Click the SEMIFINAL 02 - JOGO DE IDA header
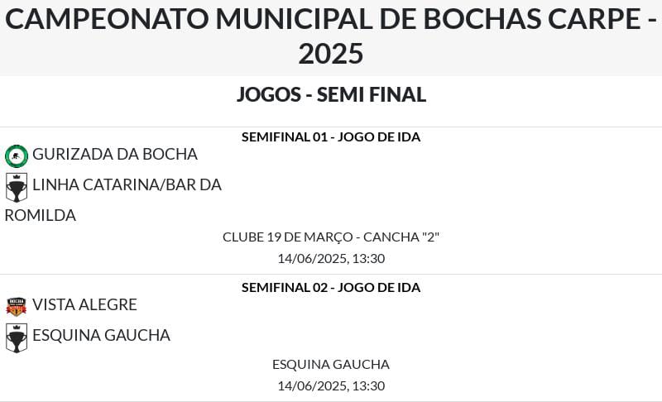 click(331, 288)
